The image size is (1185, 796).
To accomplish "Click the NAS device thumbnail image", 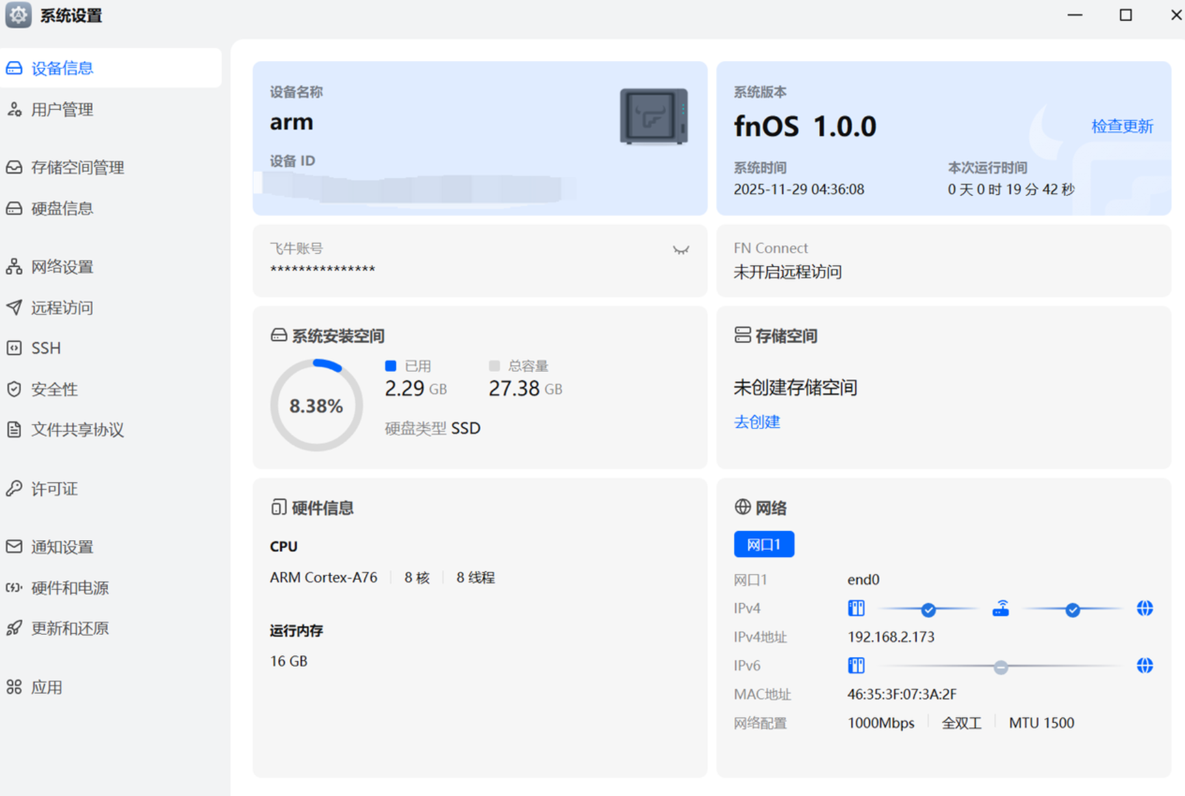I will click(x=653, y=116).
